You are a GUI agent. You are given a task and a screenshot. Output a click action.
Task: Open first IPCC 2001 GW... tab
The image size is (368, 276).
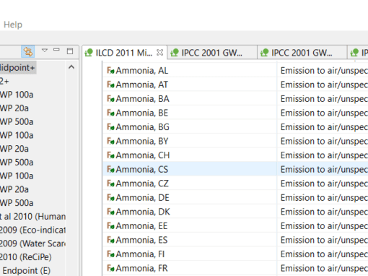(211, 53)
